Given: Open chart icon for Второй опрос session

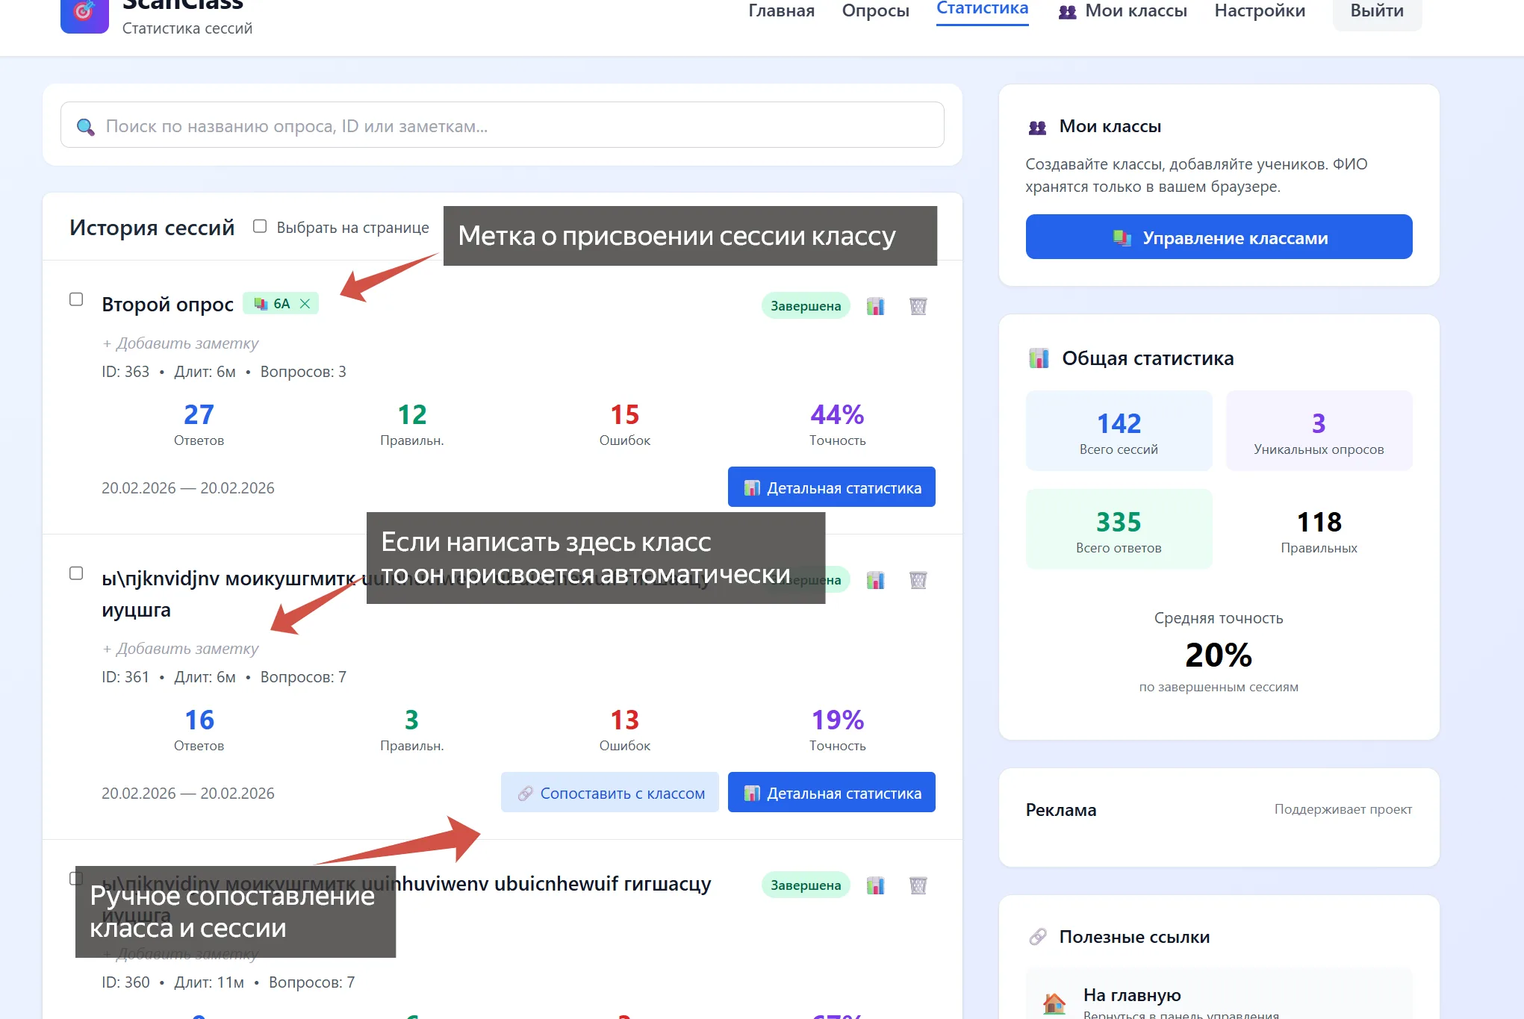Looking at the screenshot, I should (875, 306).
